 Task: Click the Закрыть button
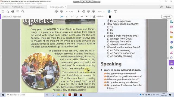167,17
